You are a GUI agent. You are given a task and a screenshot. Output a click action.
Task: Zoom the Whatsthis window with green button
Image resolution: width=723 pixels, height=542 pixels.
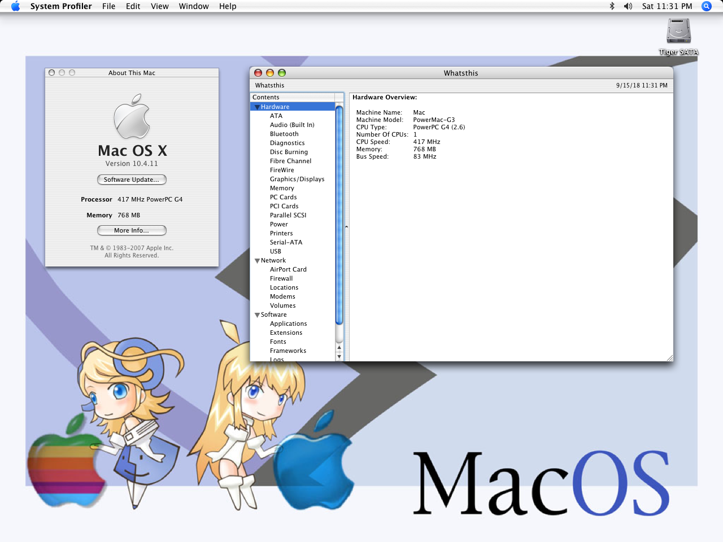tap(282, 73)
